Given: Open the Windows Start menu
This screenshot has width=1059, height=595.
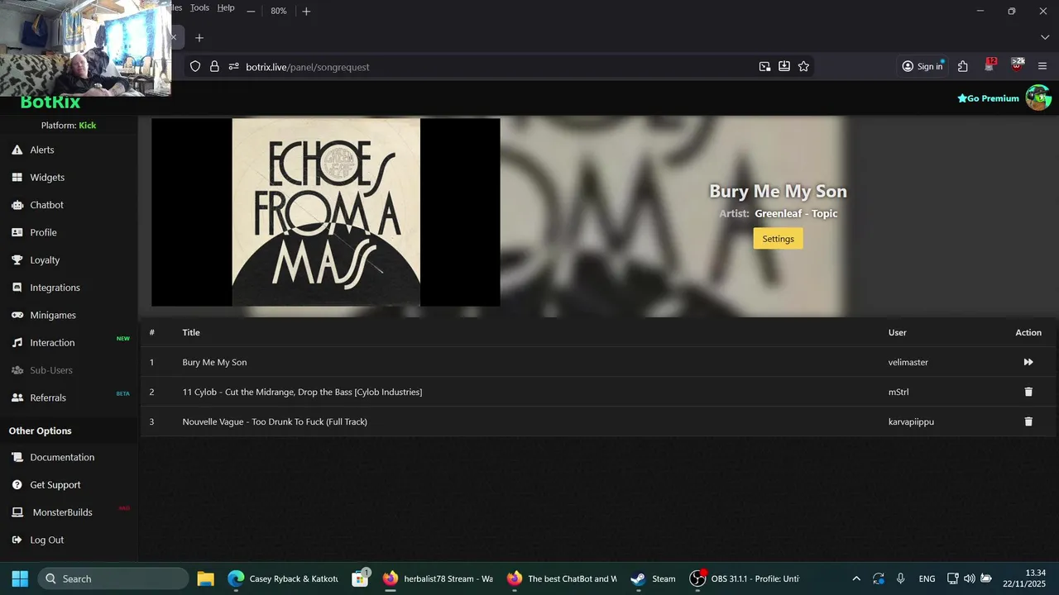Looking at the screenshot, I should pos(20,578).
